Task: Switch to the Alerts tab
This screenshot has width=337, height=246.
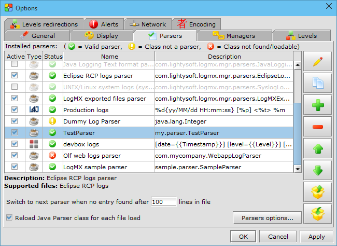Action: click(x=104, y=24)
